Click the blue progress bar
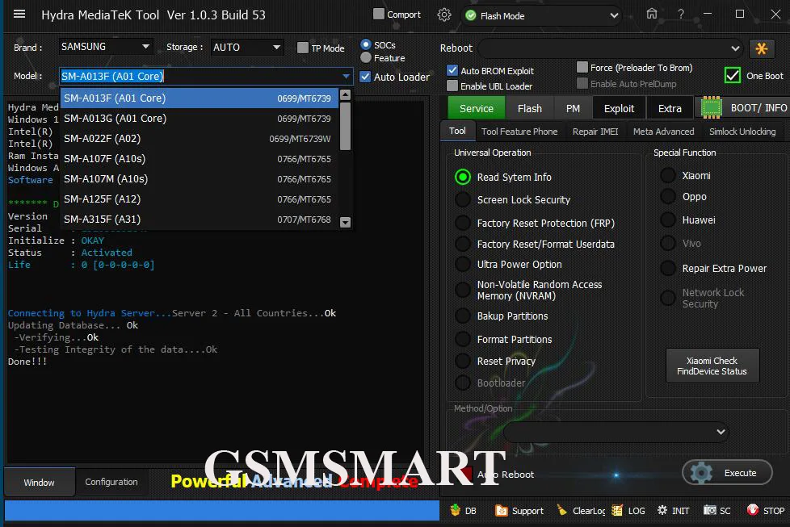Image resolution: width=790 pixels, height=527 pixels. click(x=221, y=510)
